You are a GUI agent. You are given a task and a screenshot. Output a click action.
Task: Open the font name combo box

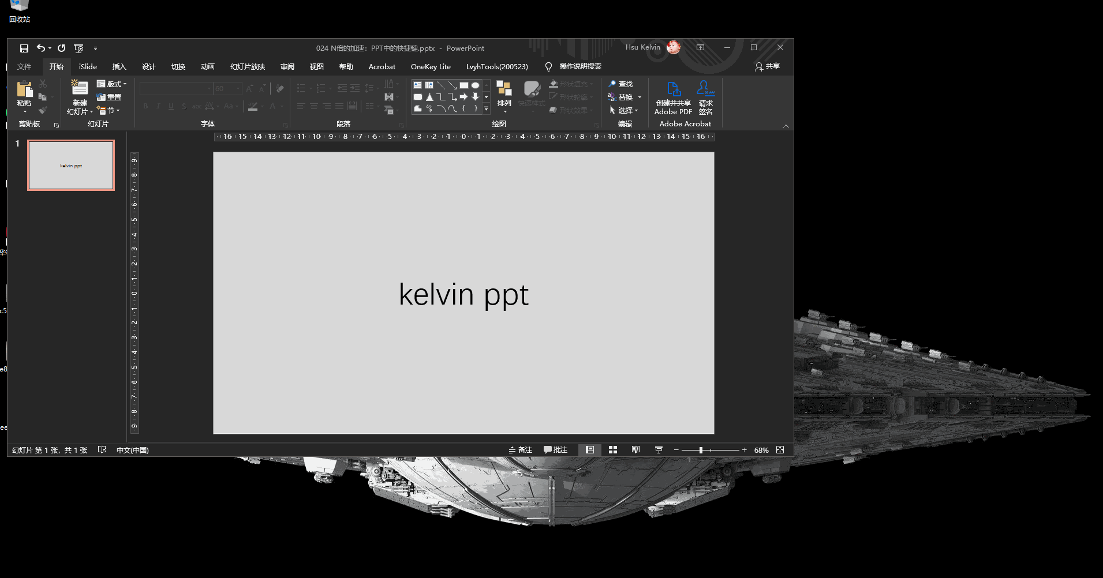(177, 88)
